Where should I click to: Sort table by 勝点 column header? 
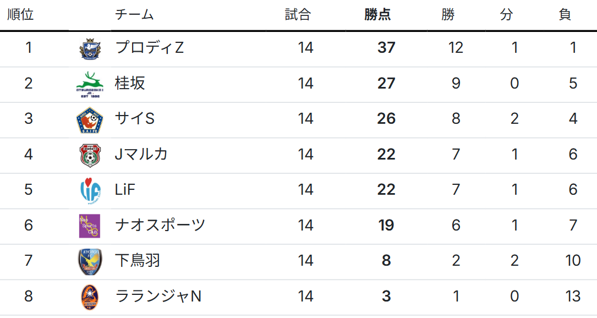coord(377,15)
